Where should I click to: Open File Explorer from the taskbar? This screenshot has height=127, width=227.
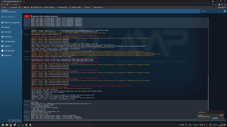7,125
